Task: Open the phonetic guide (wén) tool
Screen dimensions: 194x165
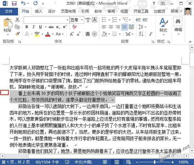Action: tap(88, 20)
